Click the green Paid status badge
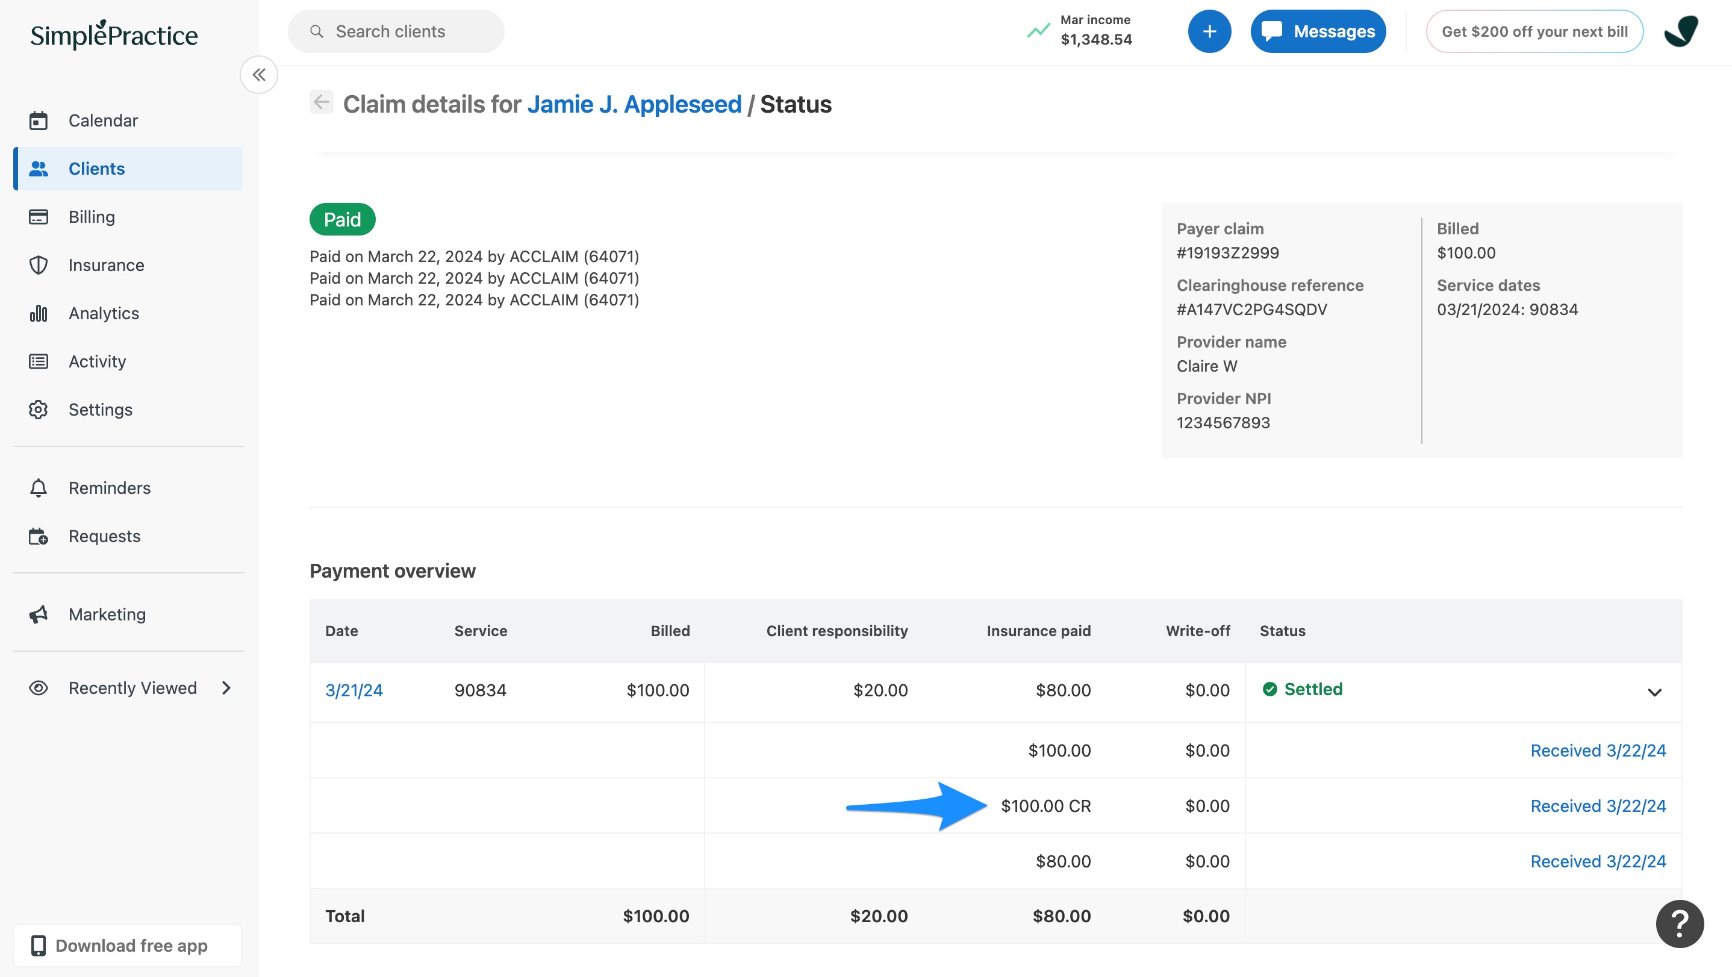This screenshot has height=977, width=1732. pos(342,219)
